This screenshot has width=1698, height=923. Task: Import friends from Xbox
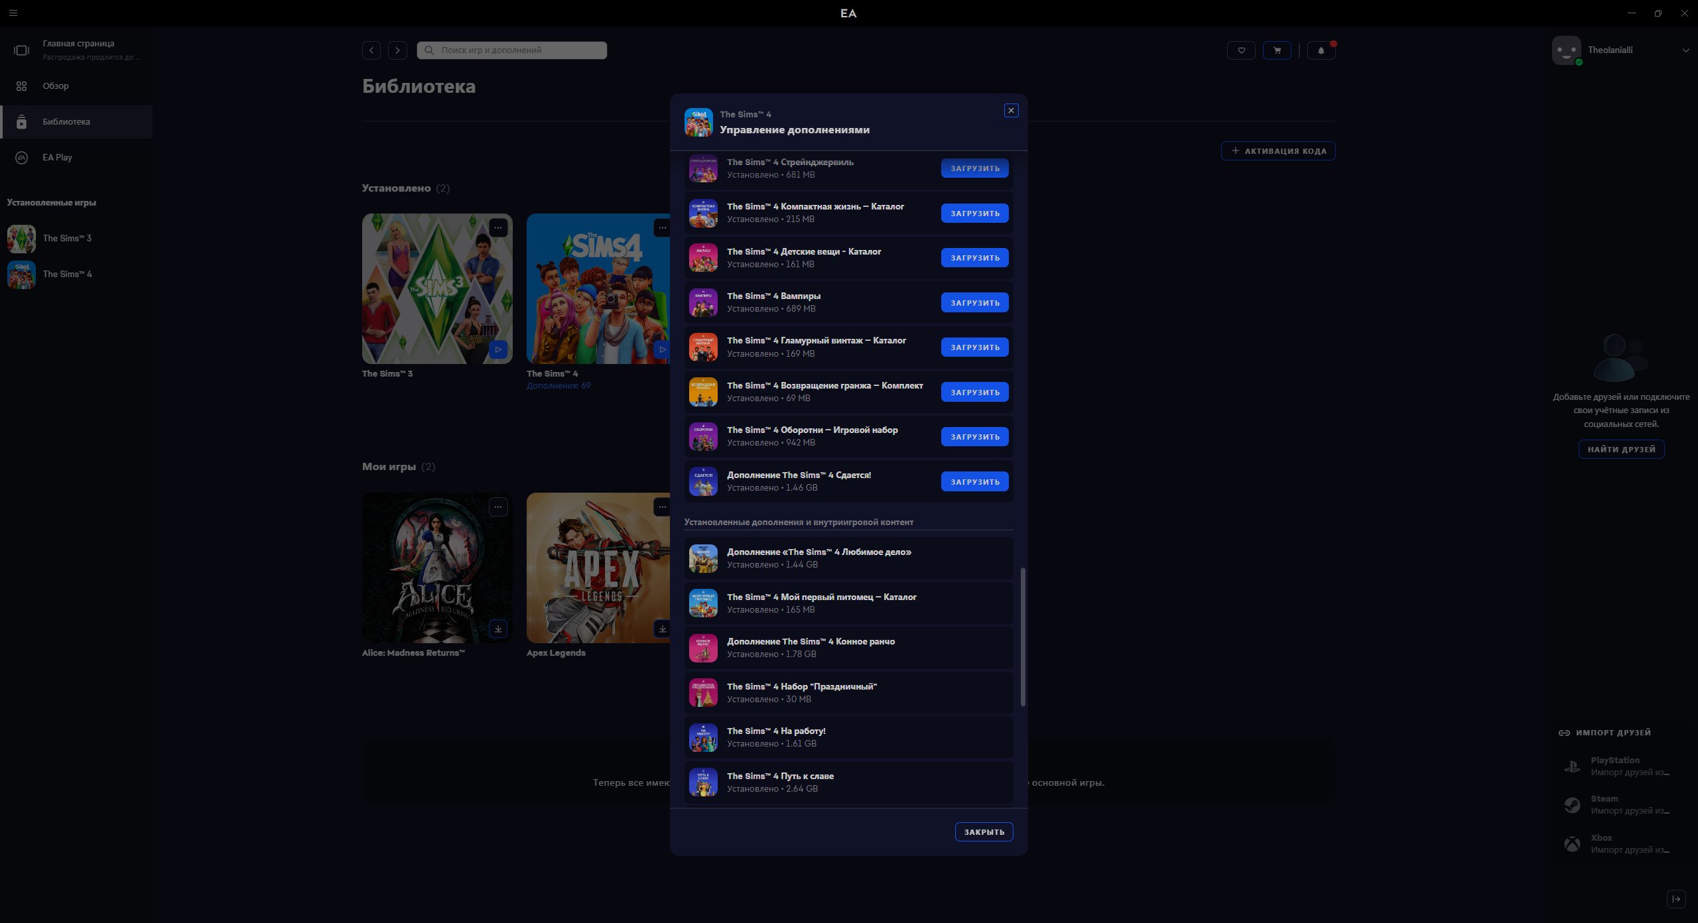(x=1618, y=843)
